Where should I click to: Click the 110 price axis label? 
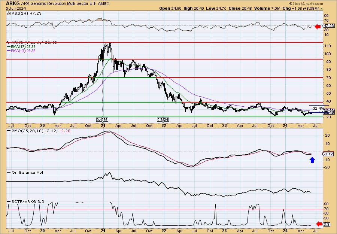click(328, 46)
